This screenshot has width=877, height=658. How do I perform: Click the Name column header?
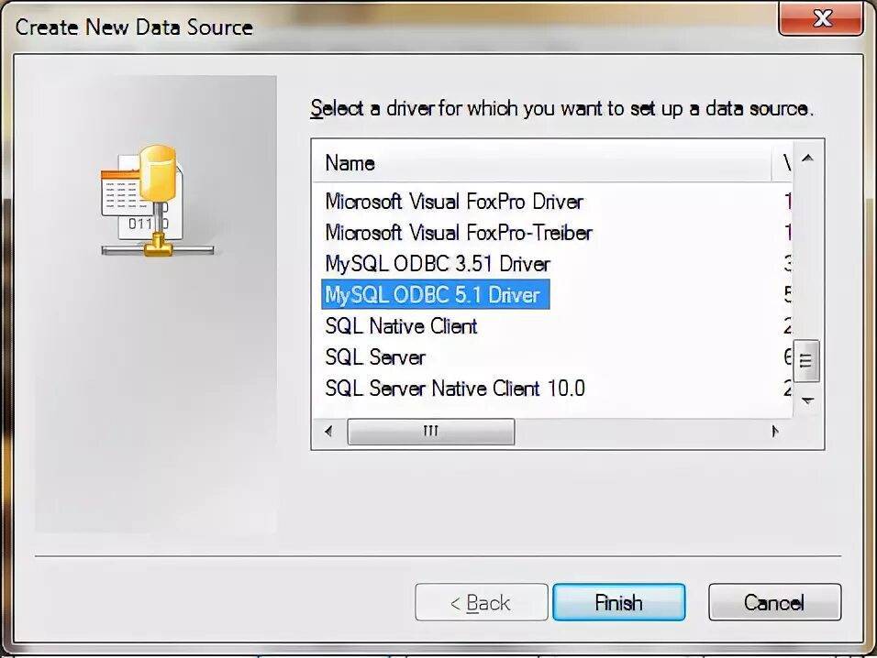coord(541,163)
